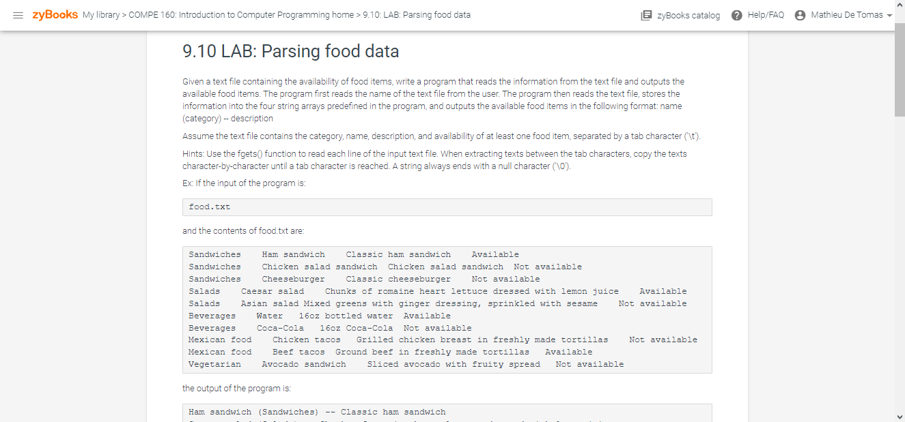
Task: Go to My library breadcrumb
Action: [x=101, y=15]
